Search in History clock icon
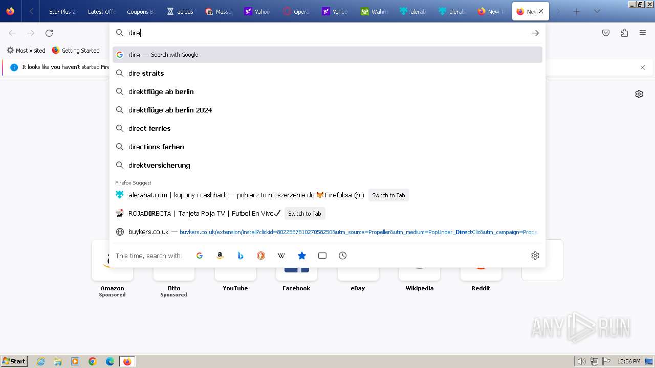 coord(343,256)
